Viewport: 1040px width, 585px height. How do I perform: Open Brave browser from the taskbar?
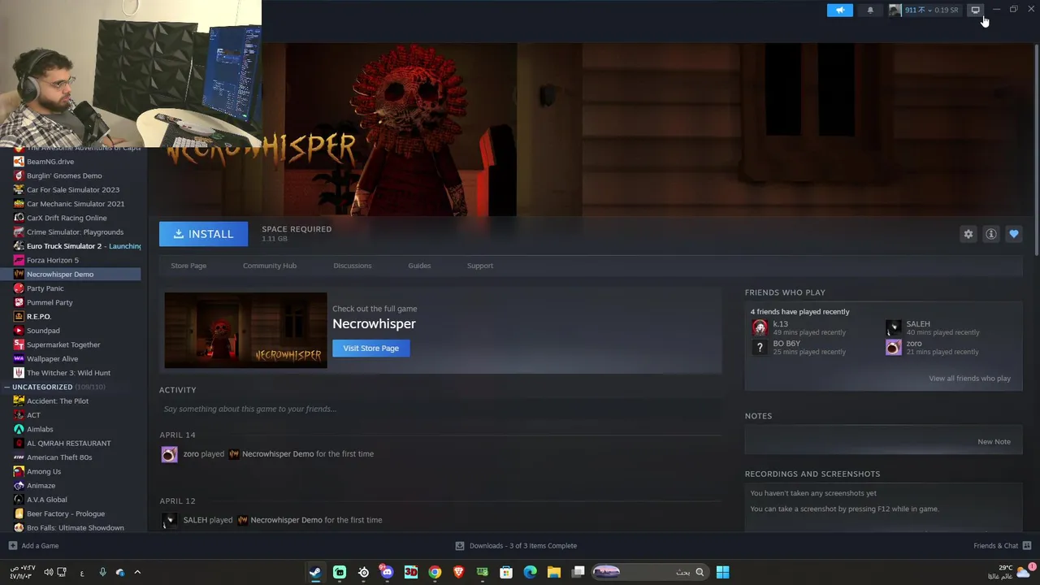click(x=458, y=573)
